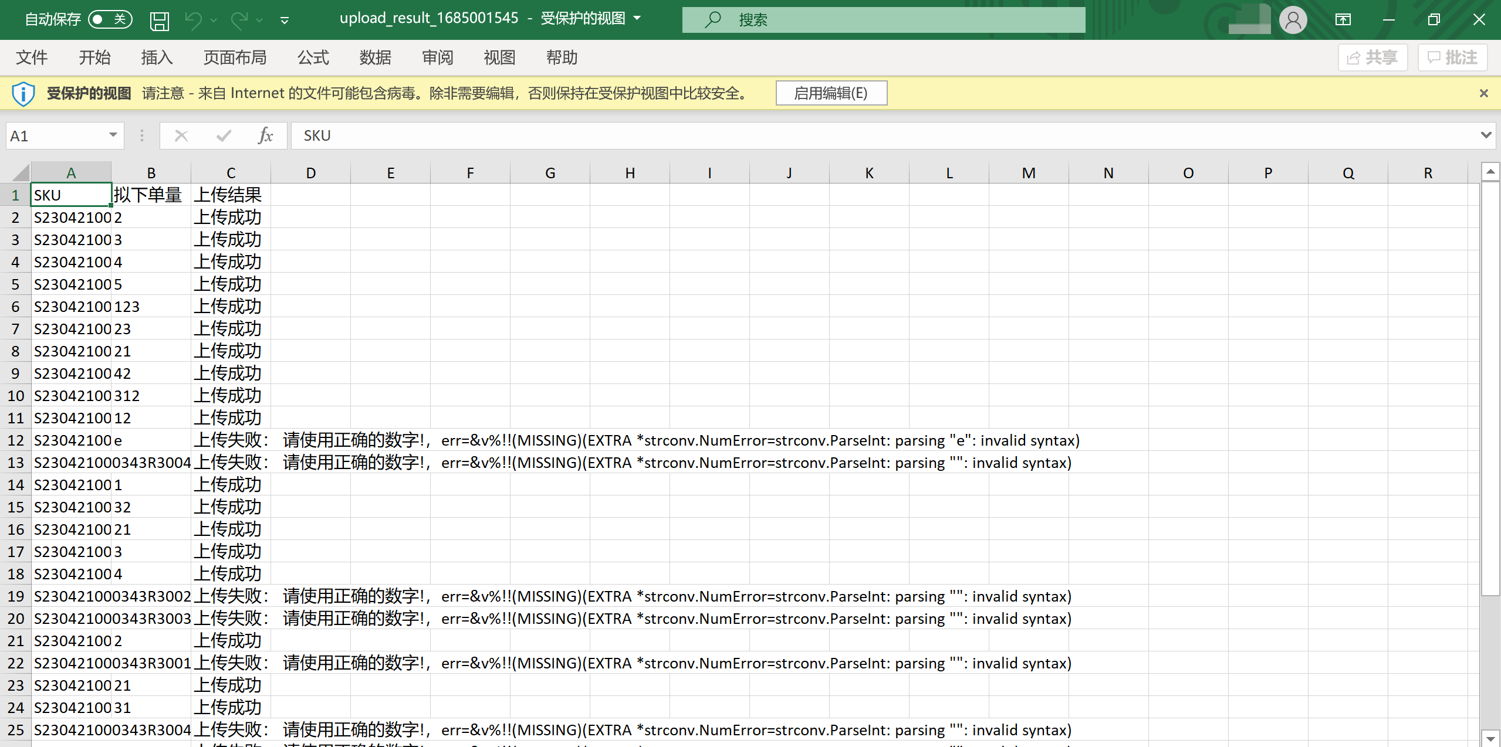Expand the Name Box dropdown arrow

click(x=113, y=135)
